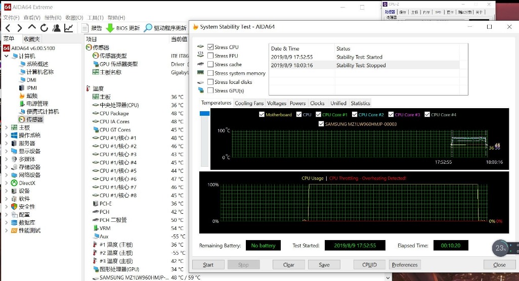Expand the 多媒体 tree node
519x281 pixels.
[6, 159]
